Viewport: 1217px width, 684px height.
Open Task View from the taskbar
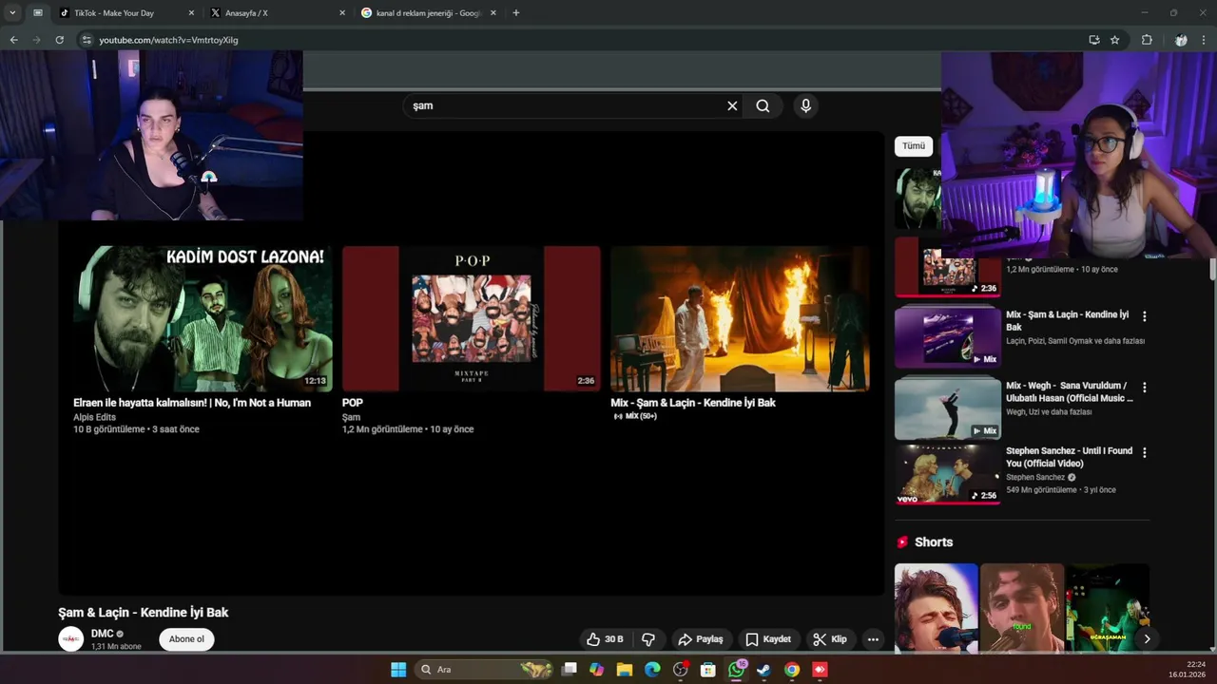coord(569,670)
